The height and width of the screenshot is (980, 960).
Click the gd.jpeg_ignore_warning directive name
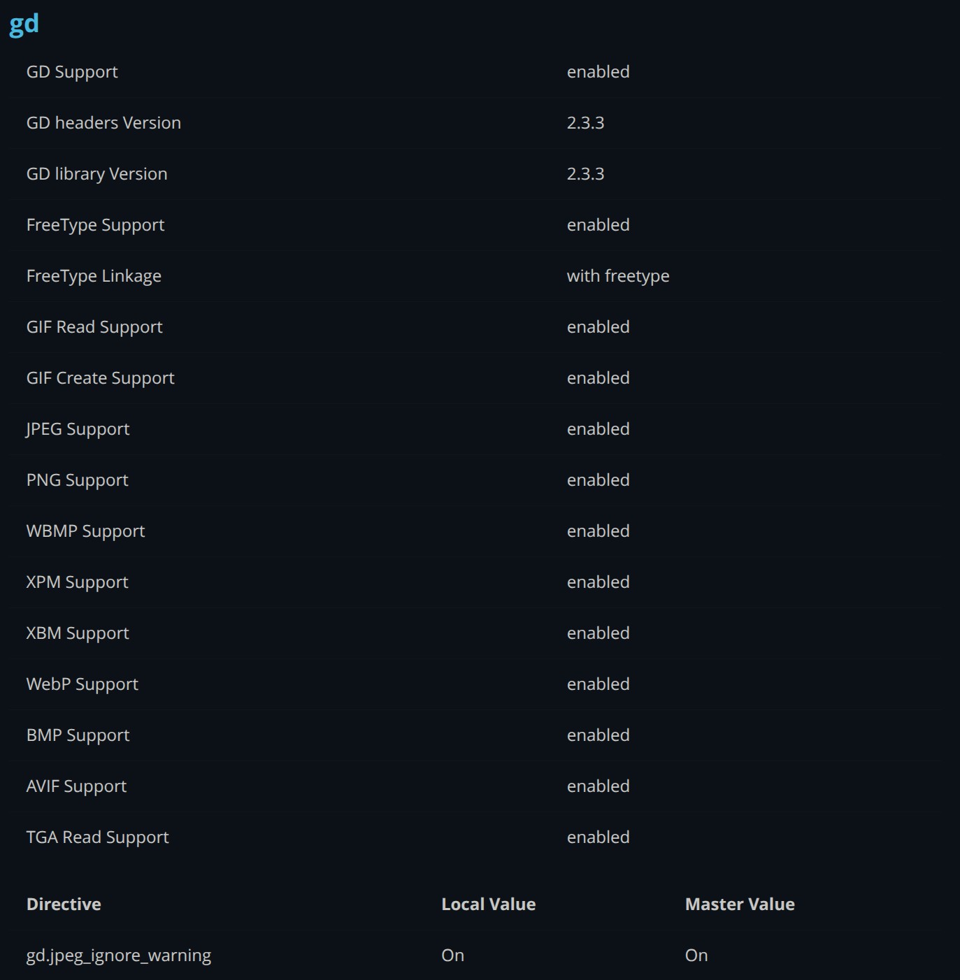[x=118, y=956]
